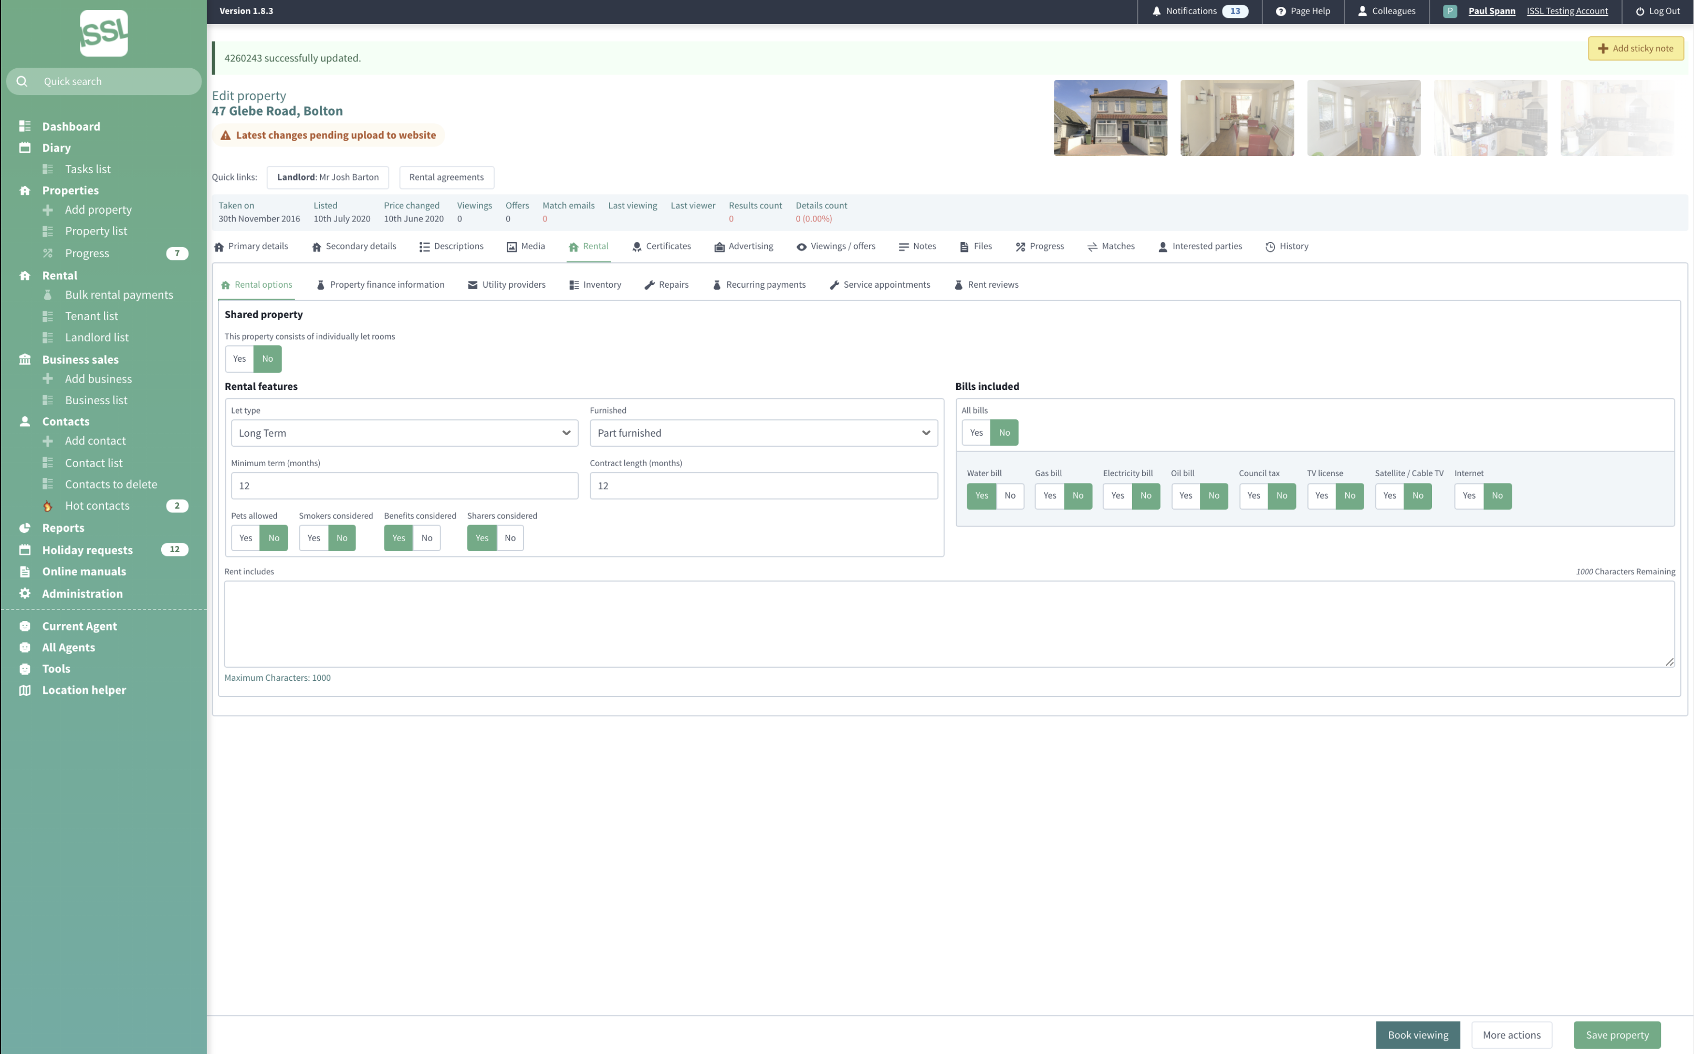Click the Quick search magnifier icon

click(x=22, y=81)
